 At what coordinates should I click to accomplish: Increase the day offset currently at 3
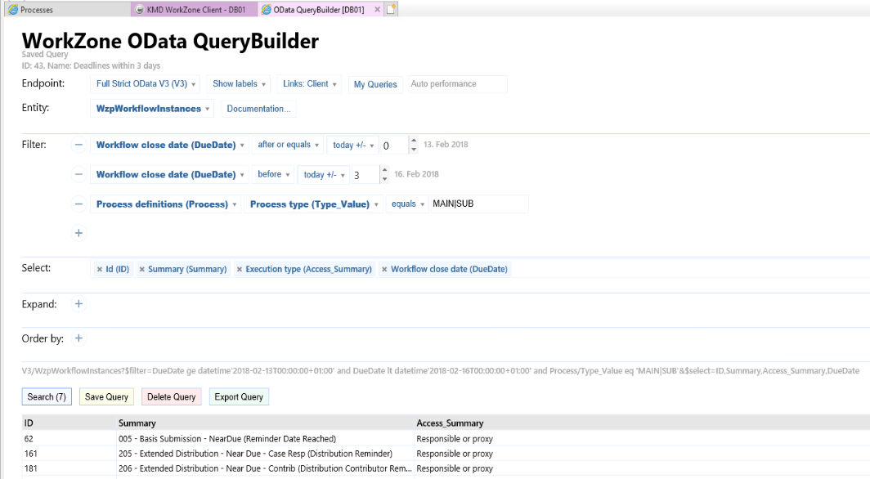point(384,170)
